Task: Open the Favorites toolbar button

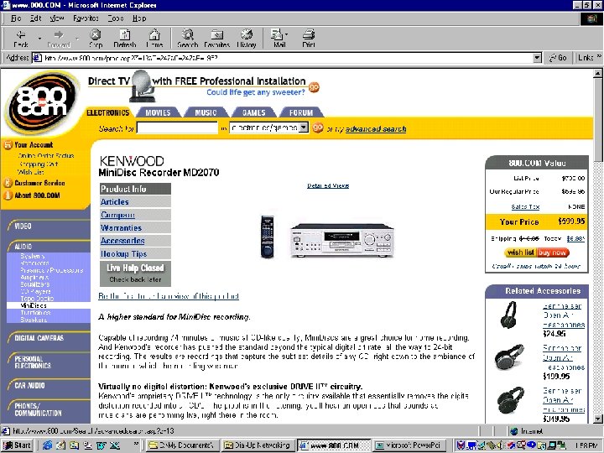Action: (x=217, y=39)
